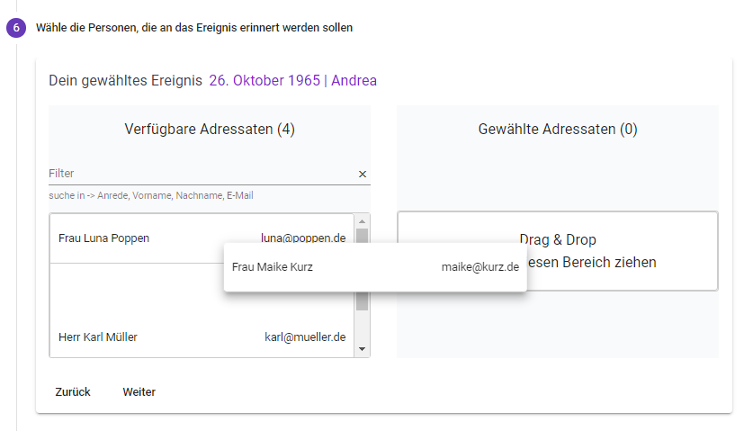744x431 pixels.
Task: Focus the Filter input field
Action: [200, 174]
